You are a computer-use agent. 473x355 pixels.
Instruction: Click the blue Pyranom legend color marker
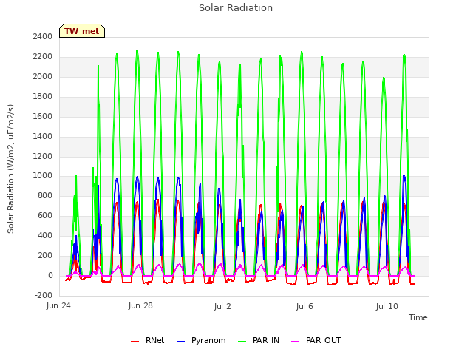180,342
